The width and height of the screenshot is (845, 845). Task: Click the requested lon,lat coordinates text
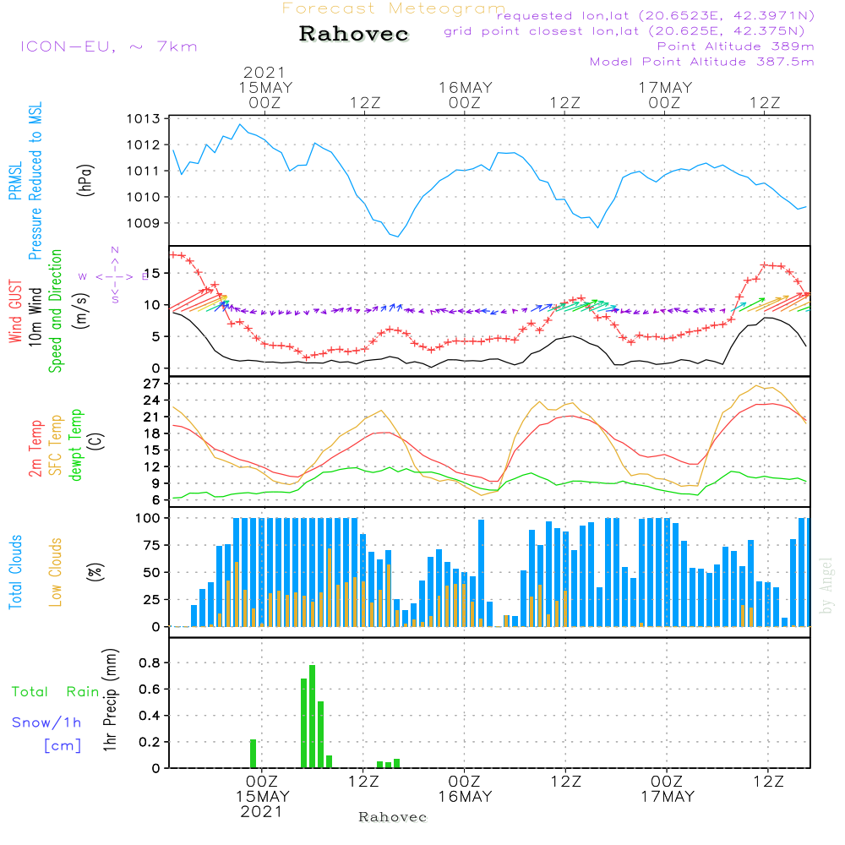click(x=656, y=16)
